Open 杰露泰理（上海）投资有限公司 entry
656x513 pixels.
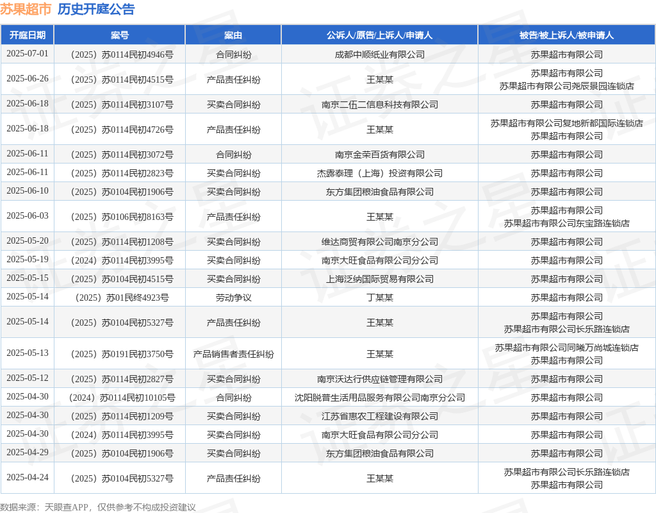tap(379, 173)
